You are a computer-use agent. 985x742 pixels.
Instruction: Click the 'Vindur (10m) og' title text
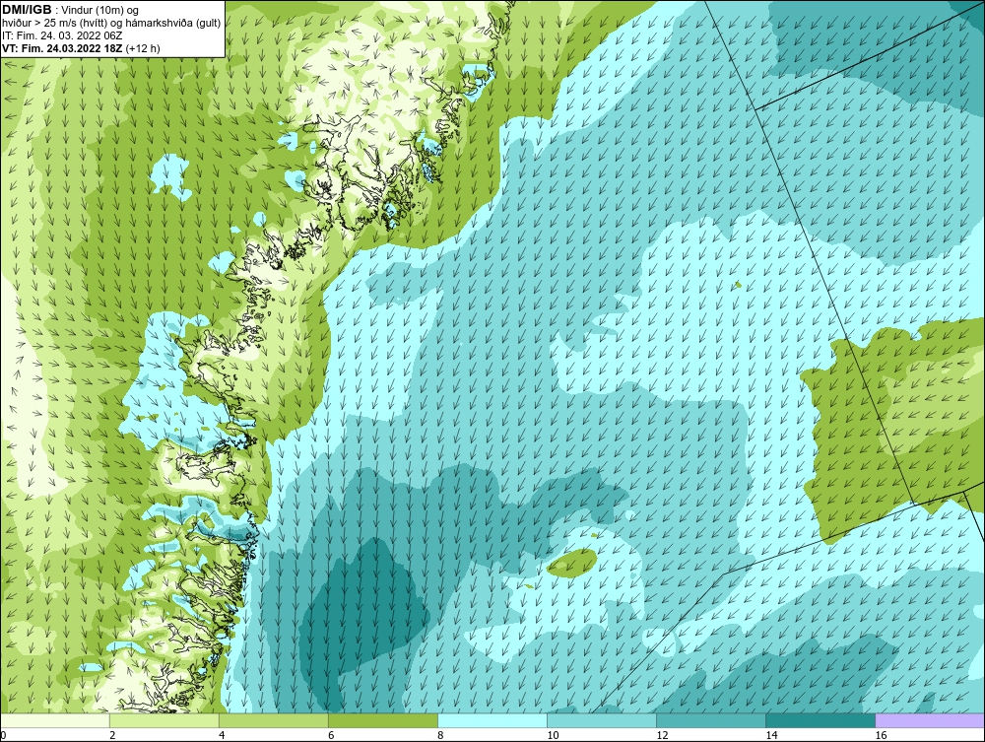tap(99, 10)
